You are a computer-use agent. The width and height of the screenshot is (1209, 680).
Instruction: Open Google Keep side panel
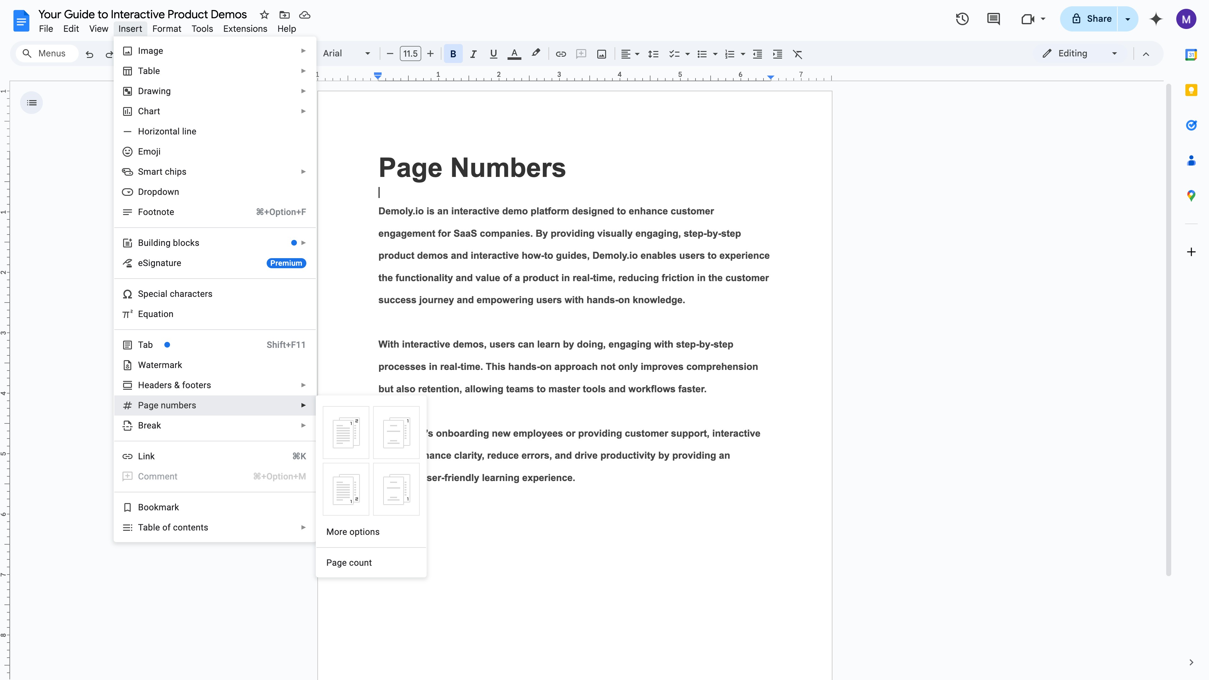click(x=1191, y=90)
